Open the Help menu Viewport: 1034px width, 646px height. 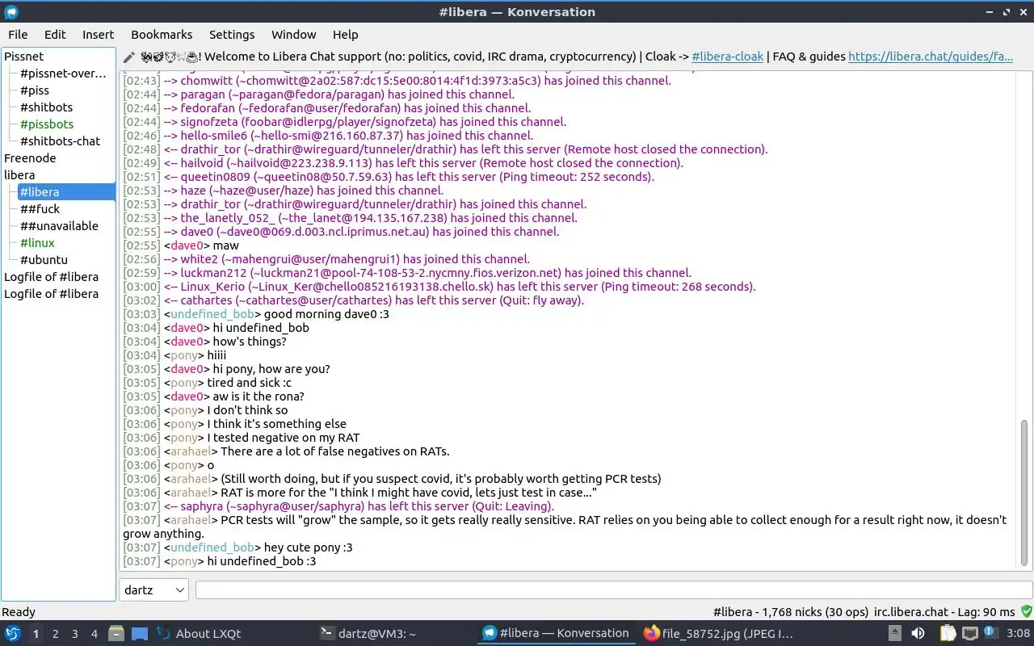(345, 35)
